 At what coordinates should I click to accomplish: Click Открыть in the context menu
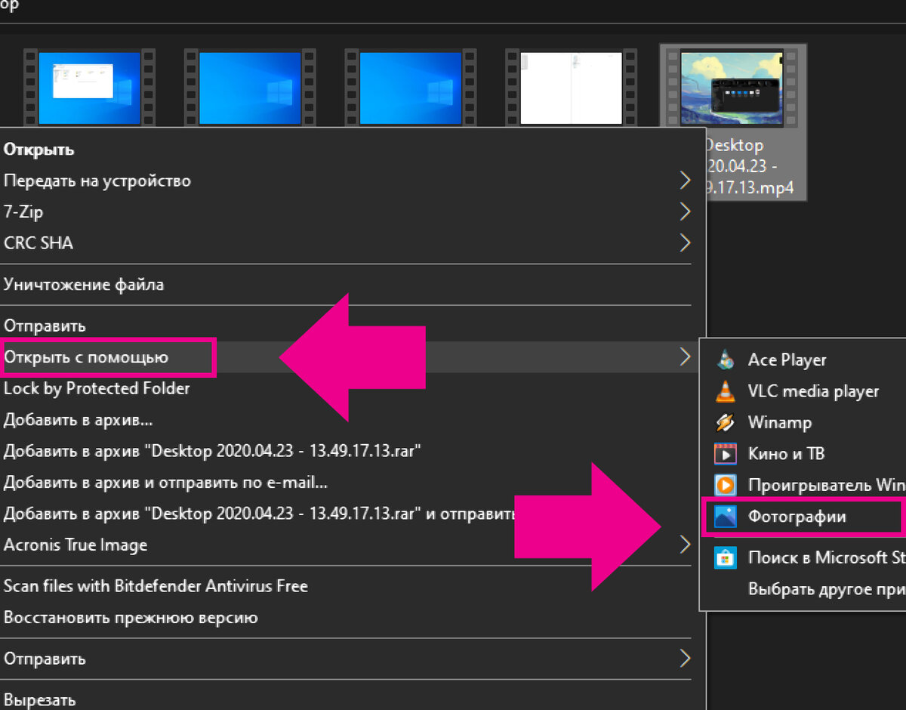point(39,150)
